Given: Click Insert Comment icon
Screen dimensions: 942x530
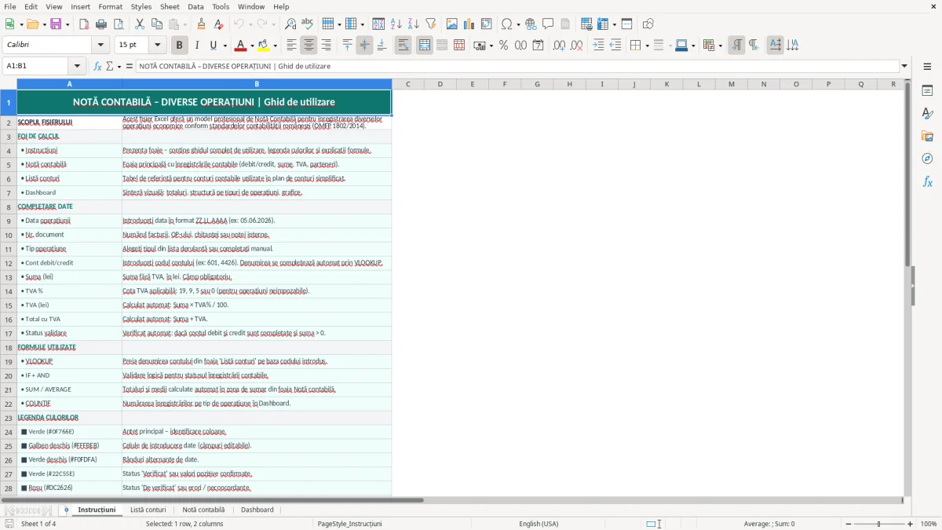Looking at the screenshot, I should coord(548,24).
